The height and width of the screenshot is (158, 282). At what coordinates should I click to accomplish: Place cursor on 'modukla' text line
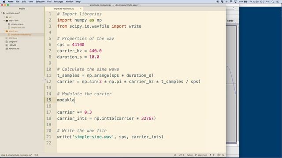pos(66,100)
